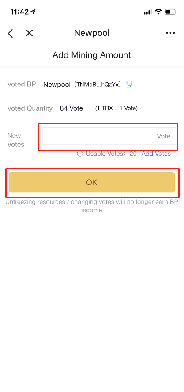Image resolution: width=184 pixels, height=392 pixels.
Task: Tap the Wi-Fi status icon
Action: click(x=158, y=12)
